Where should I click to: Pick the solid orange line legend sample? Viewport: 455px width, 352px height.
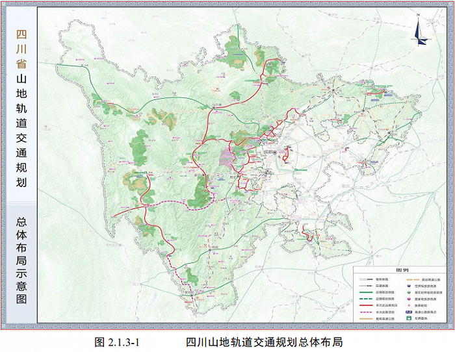[x=365, y=318]
